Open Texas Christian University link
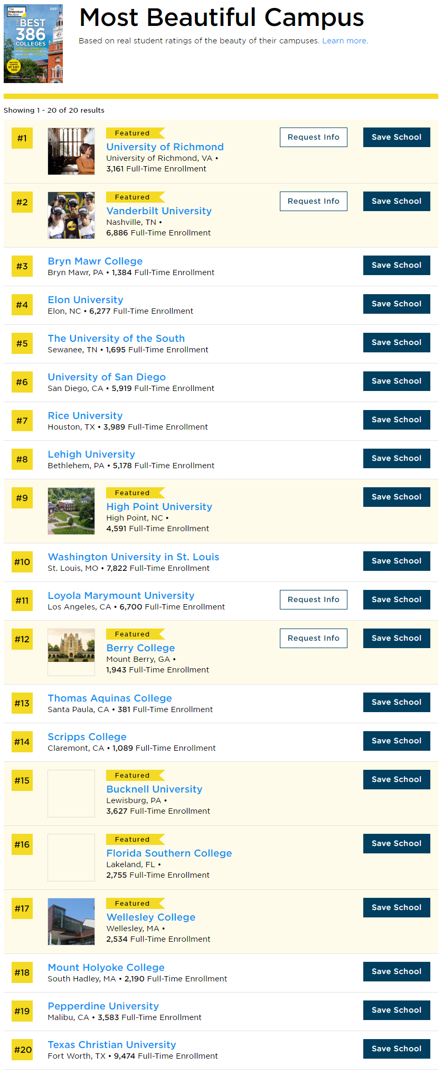Screen dimensions: 443x1074 [112, 1045]
